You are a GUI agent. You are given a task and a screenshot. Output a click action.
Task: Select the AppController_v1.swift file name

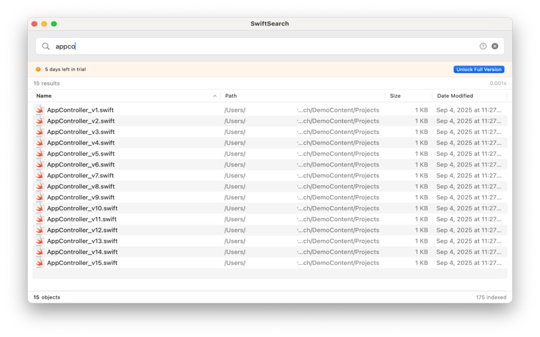coord(80,110)
